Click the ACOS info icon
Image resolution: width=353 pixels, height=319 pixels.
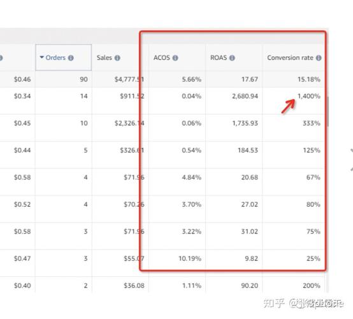(175, 58)
